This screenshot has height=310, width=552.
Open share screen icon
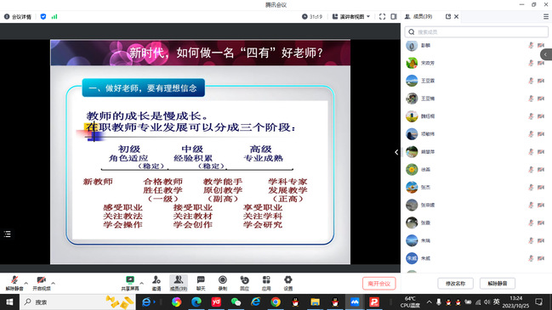point(130,283)
